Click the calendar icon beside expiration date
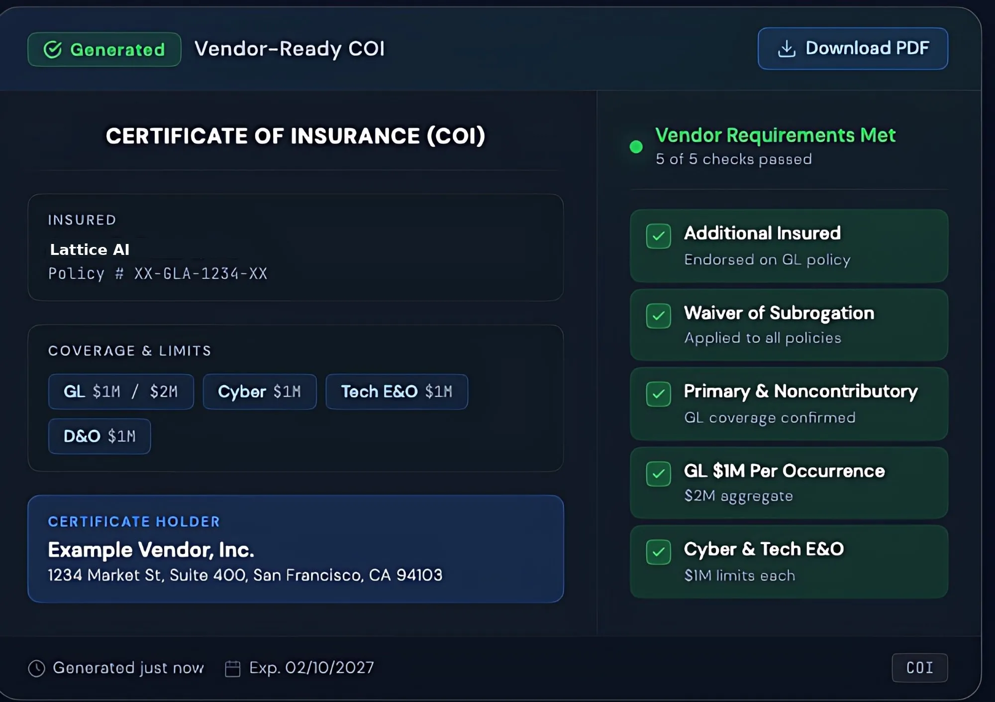The width and height of the screenshot is (995, 702). coord(233,668)
